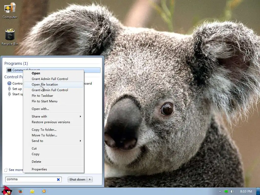Click the microphone icon beside 'Start sp'

click(9, 94)
